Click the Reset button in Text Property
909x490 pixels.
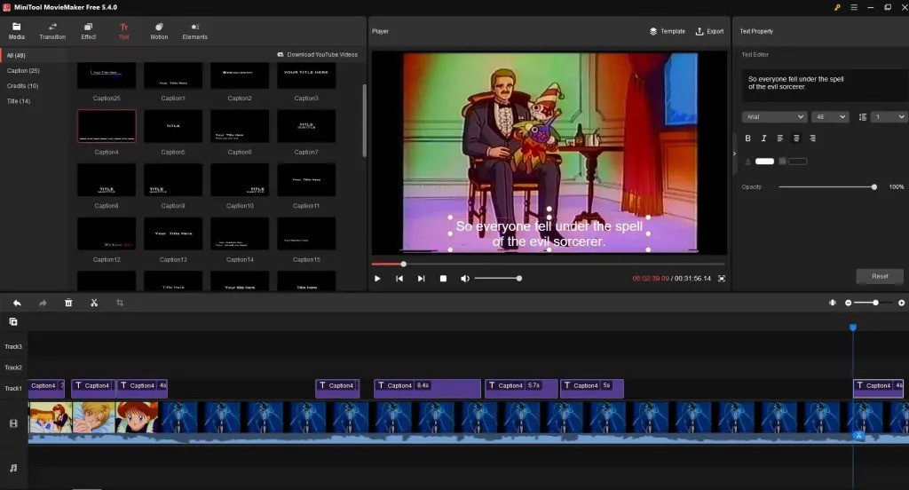879,276
